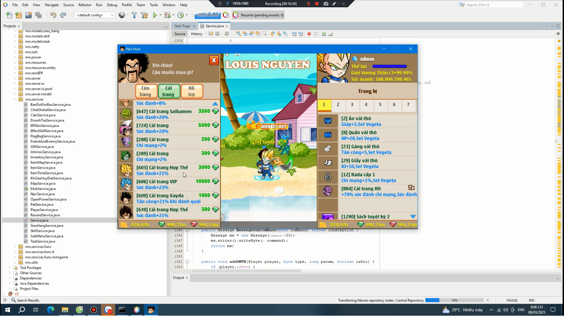Click the Find Selection magnifier icon
The height and width of the screenshot is (316, 564).
click(x=239, y=34)
